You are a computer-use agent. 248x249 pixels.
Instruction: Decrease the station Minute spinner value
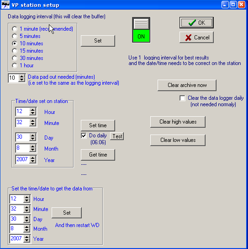coord(32,124)
